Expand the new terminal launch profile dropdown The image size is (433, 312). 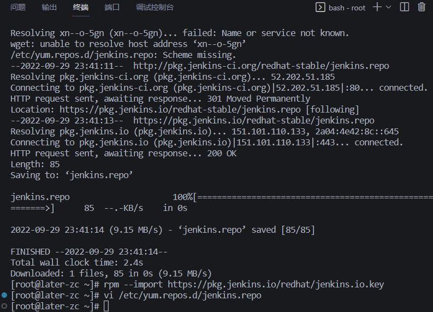[x=388, y=7]
